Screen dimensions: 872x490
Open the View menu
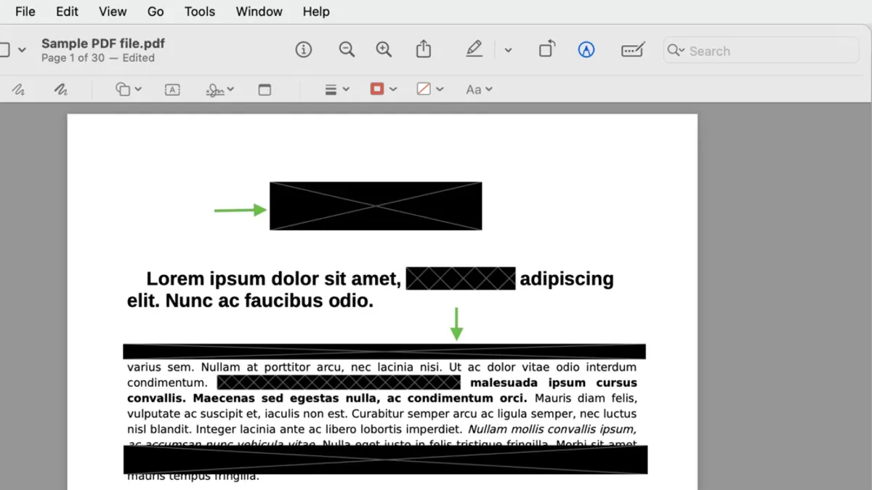pos(113,12)
